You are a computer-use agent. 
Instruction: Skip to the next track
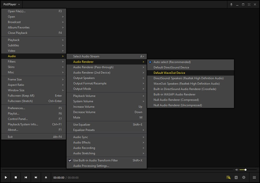(36, 178)
